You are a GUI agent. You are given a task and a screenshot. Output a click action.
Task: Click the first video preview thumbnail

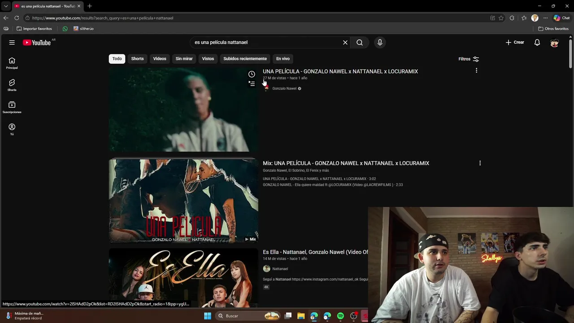click(x=183, y=109)
